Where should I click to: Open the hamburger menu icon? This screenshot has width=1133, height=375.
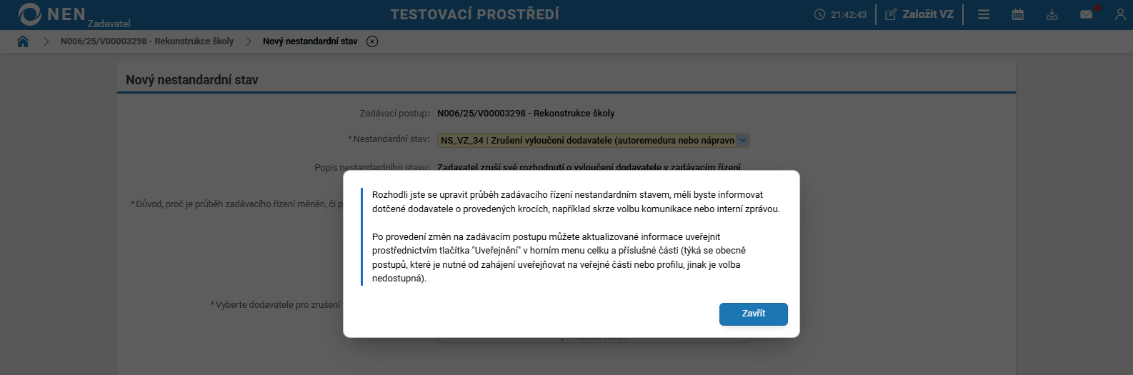click(x=984, y=14)
